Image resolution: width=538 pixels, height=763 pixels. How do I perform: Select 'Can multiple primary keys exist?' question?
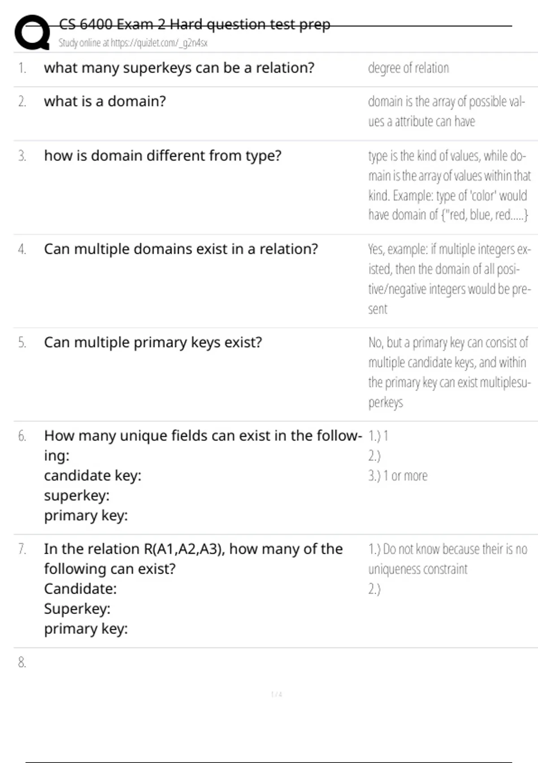(152, 342)
